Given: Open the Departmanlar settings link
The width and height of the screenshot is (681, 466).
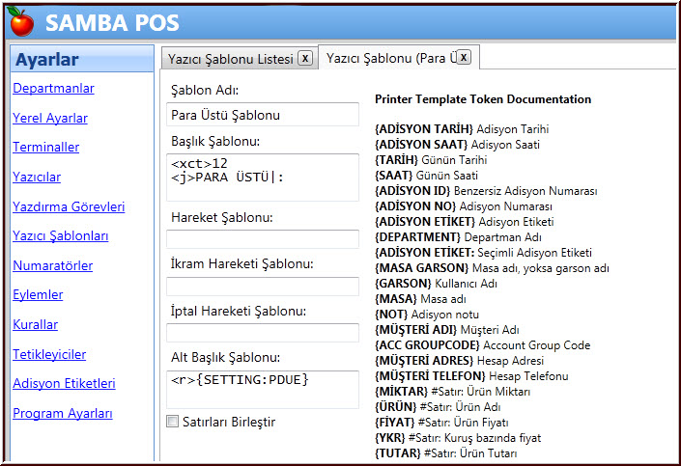Looking at the screenshot, I should pos(53,89).
